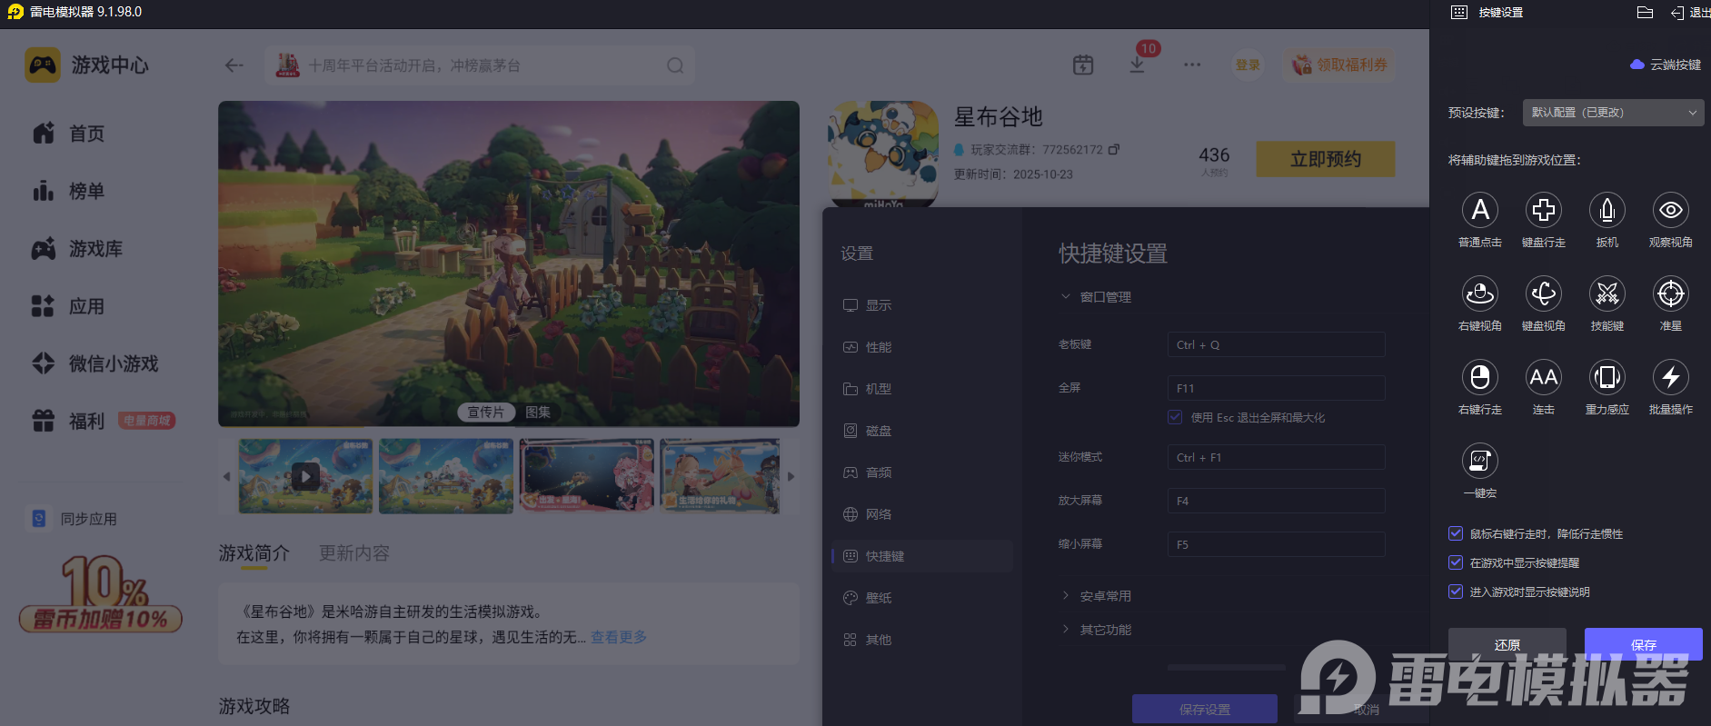
Task: Open 音频 settings category
Action: tap(922, 472)
